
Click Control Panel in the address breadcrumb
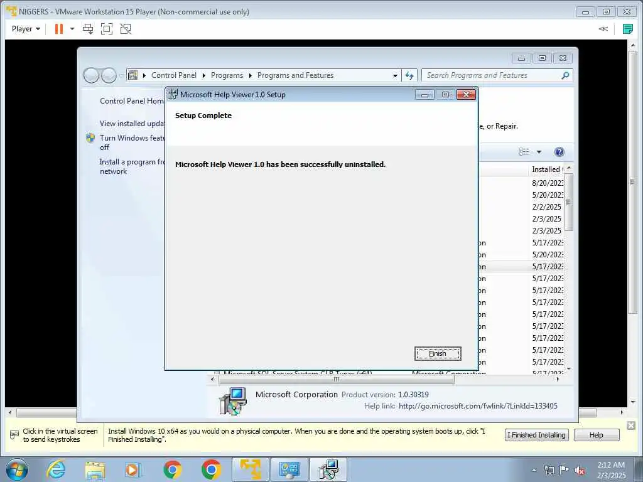(174, 75)
